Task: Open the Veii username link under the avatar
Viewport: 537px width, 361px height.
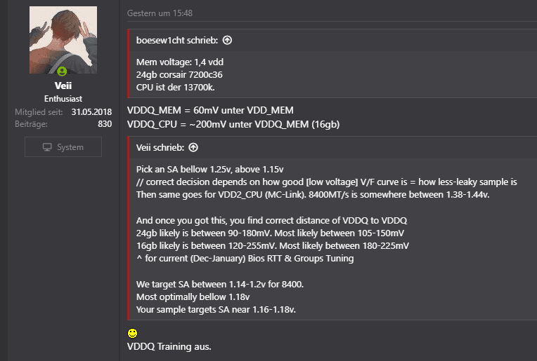Action: [x=63, y=86]
